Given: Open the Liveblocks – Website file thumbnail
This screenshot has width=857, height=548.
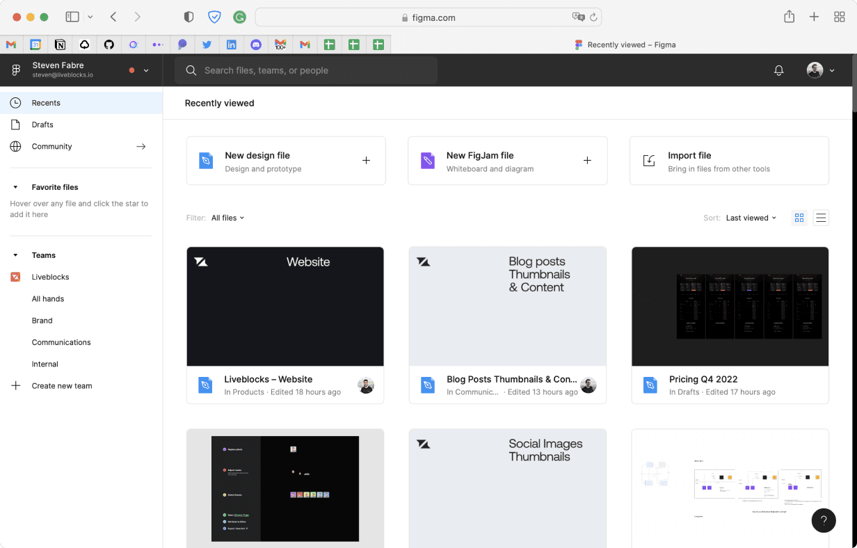Looking at the screenshot, I should [285, 306].
